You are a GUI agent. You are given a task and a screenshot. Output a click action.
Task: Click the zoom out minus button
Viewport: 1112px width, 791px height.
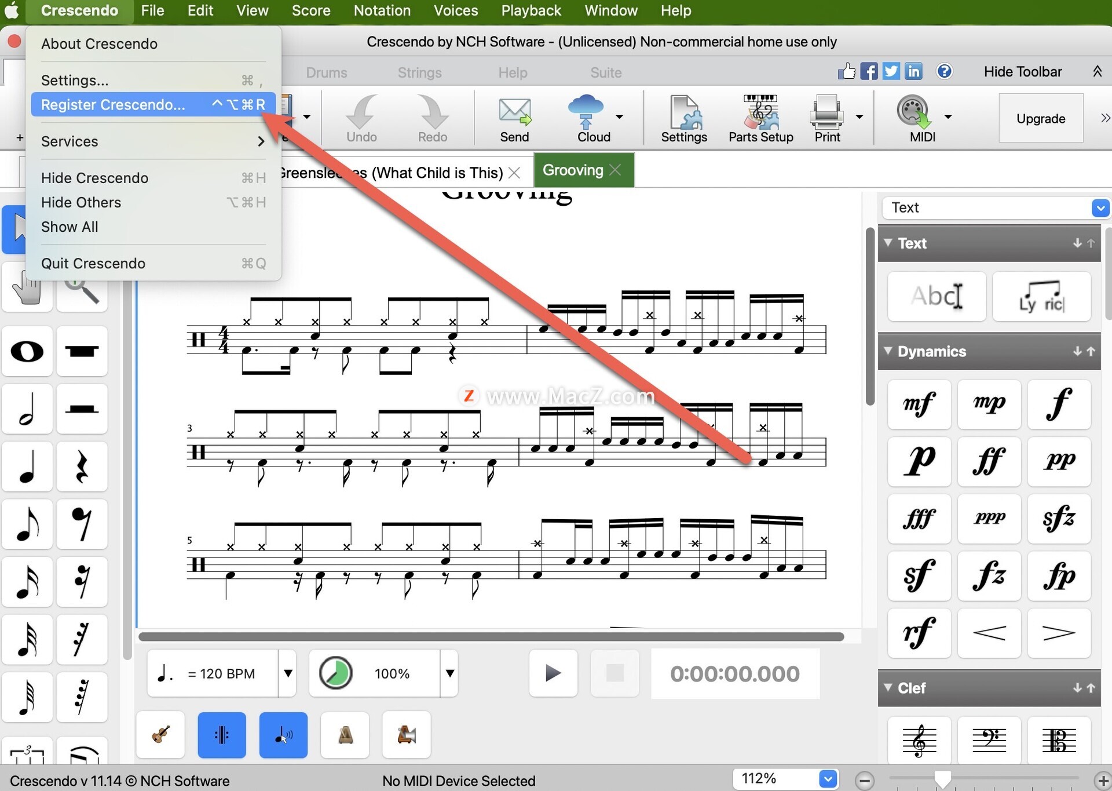[x=864, y=781]
